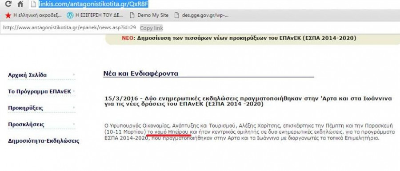Expand arrow next to 'Προκηρύξεις'
Viewport: 400px width, 171px height.
[74, 108]
